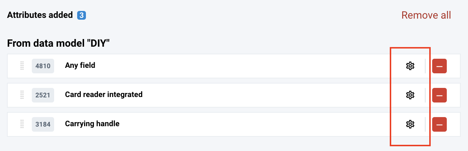This screenshot has width=468, height=151.
Task: Click the From data model "DIY" heading
Action: click(58, 43)
